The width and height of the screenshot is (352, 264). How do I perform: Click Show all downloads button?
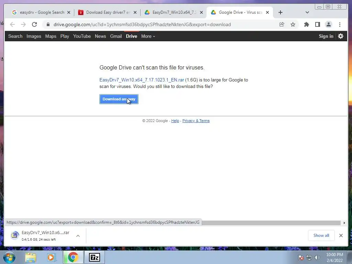click(321, 235)
